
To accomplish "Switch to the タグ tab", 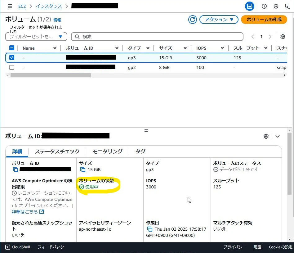I will coord(140,151).
